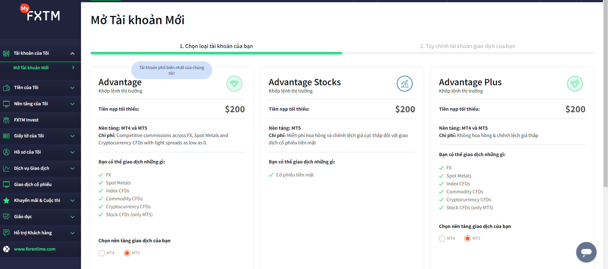Image resolution: width=608 pixels, height=269 pixels.
Task: Click the people icon beside FXTM Invest
Action: [x=6, y=120]
